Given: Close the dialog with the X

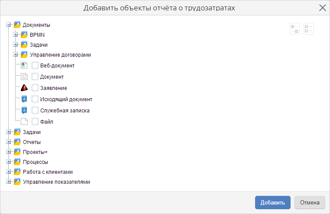Looking at the screenshot, I should click(x=322, y=7).
